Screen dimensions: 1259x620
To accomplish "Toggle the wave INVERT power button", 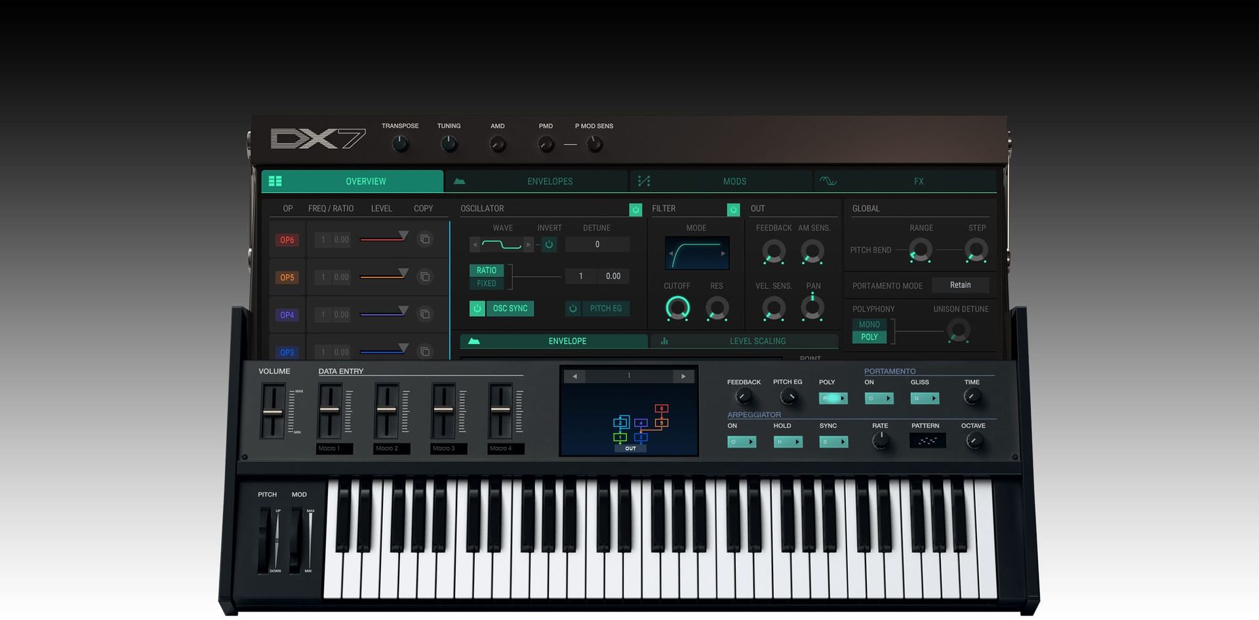I will [x=549, y=245].
